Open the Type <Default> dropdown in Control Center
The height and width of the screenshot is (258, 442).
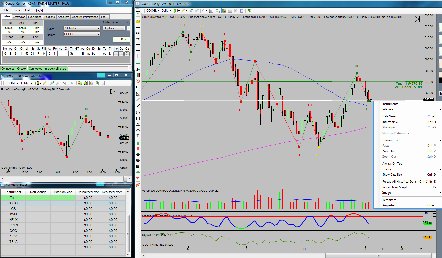[x=82, y=28]
